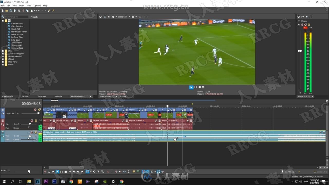Collapse the All folder in the plug-in tree
The width and height of the screenshot is (329, 185).
coord(3,21)
